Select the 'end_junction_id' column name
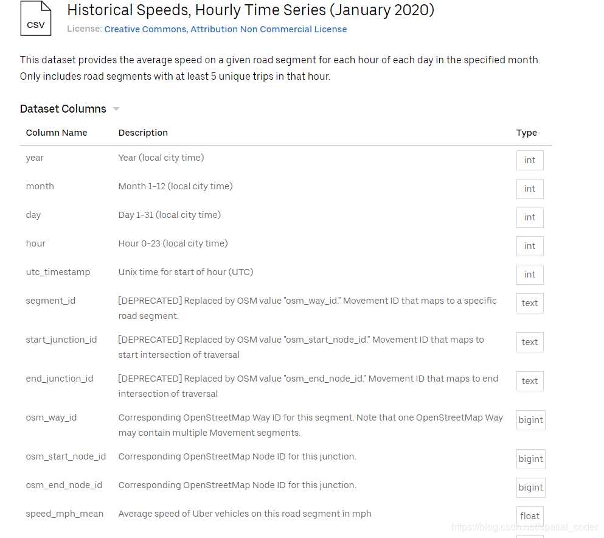Image resolution: width=604 pixels, height=538 pixels. (60, 379)
